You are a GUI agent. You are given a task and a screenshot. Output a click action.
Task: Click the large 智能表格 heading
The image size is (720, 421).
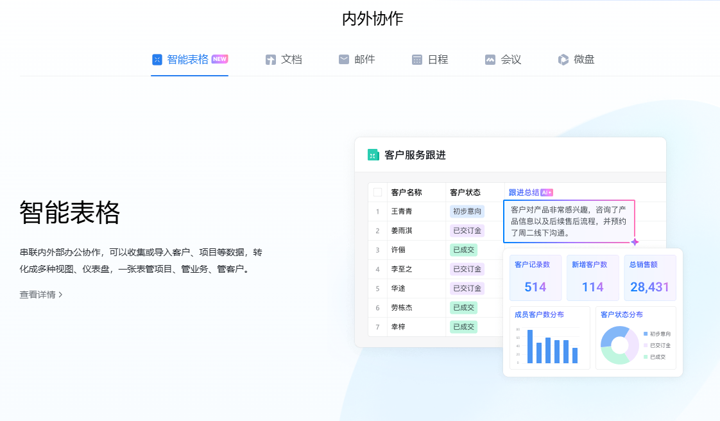click(70, 212)
